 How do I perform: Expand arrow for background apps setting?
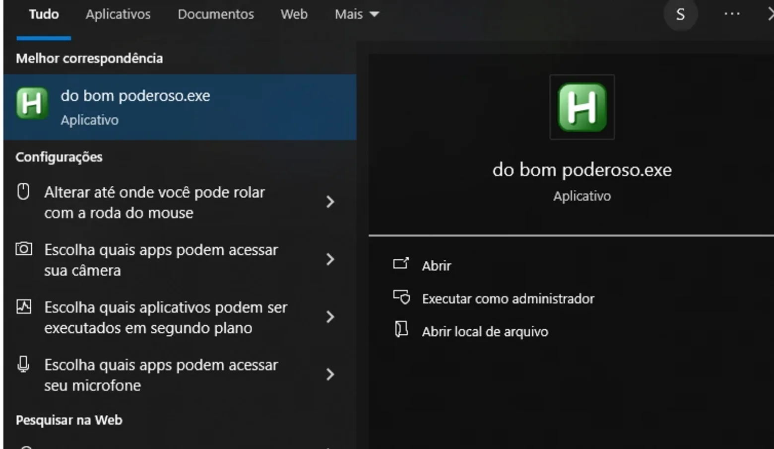[x=330, y=317]
